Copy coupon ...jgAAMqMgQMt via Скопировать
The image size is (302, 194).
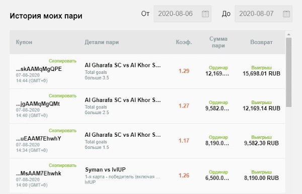click(62, 96)
